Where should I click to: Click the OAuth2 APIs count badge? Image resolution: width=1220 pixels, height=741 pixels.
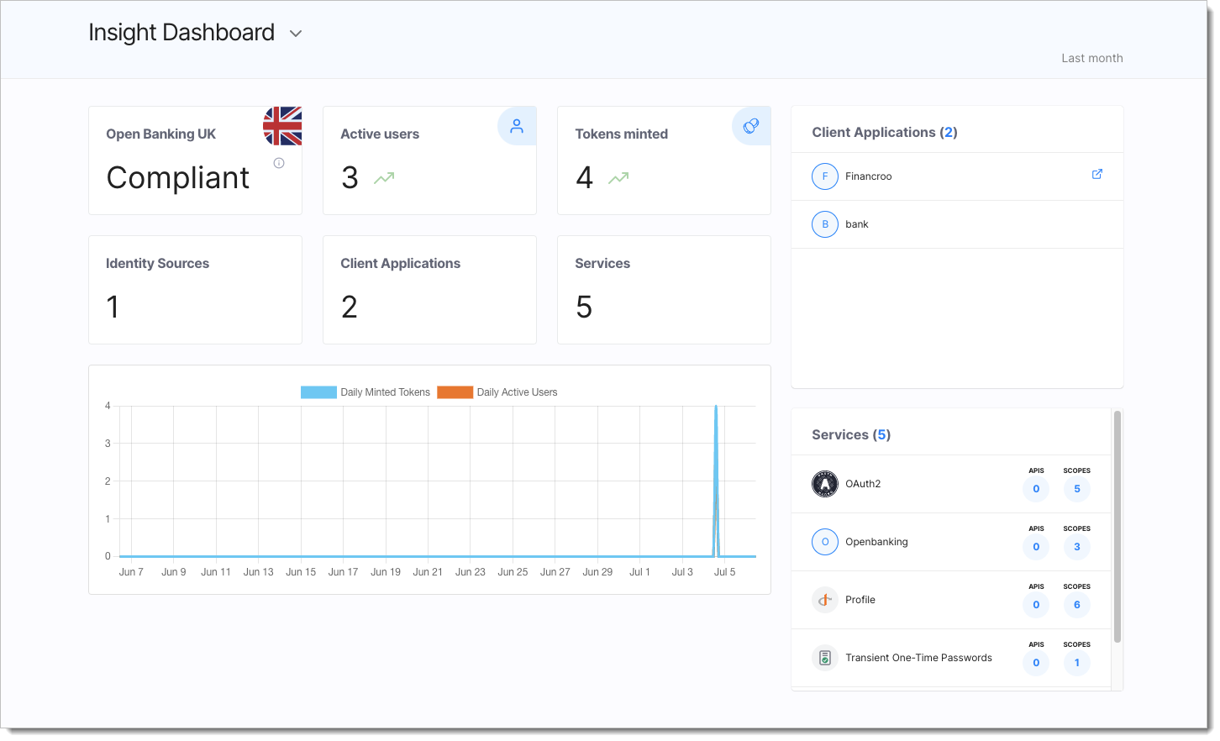pyautogui.click(x=1036, y=489)
